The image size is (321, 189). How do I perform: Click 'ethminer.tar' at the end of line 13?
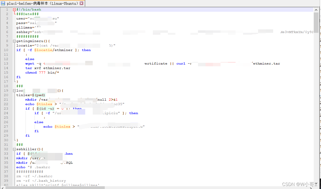tap(266, 64)
